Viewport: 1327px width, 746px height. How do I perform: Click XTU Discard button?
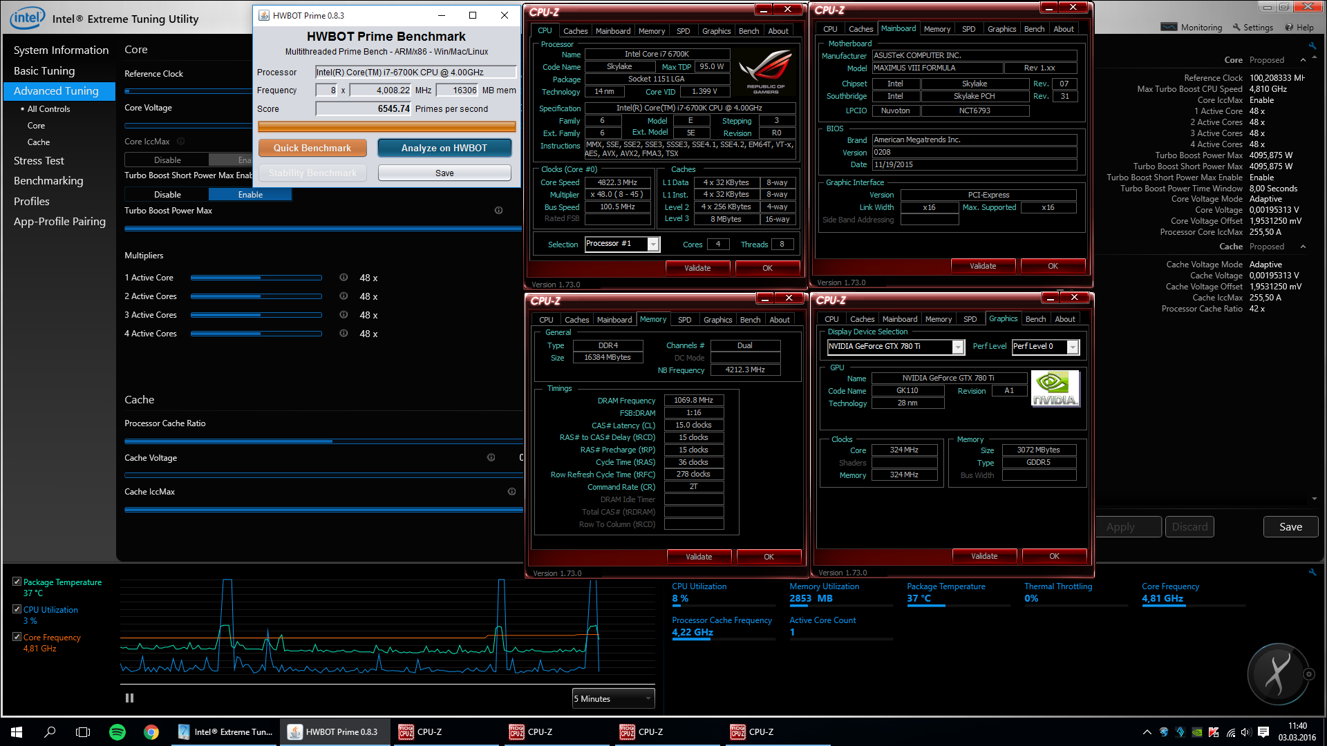(1189, 527)
